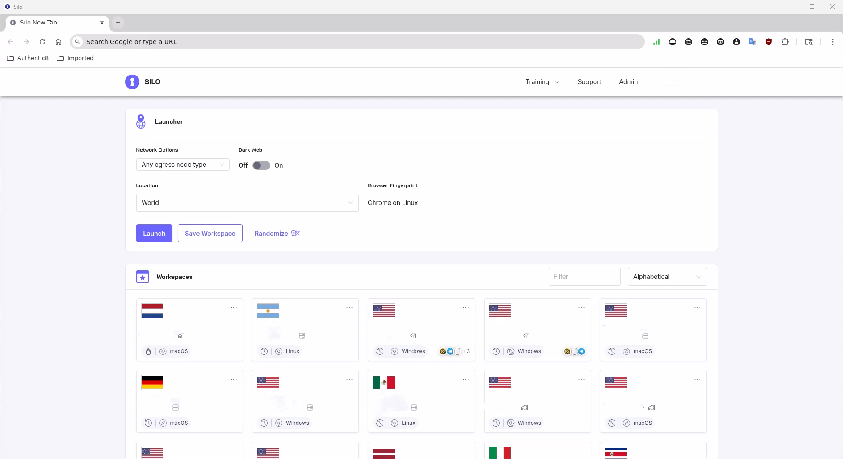The height and width of the screenshot is (459, 843).
Task: Open the Authentic8 bookmarks folder
Action: click(28, 58)
